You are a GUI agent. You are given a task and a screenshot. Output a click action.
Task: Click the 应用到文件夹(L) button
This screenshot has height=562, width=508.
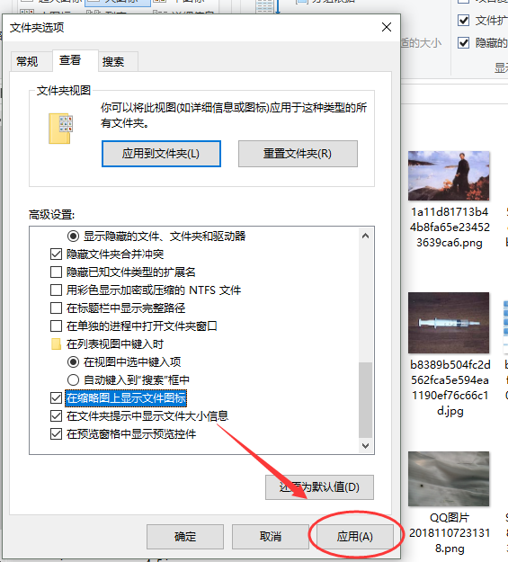[161, 154]
